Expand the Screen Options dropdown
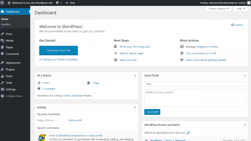 [x=219, y=9]
